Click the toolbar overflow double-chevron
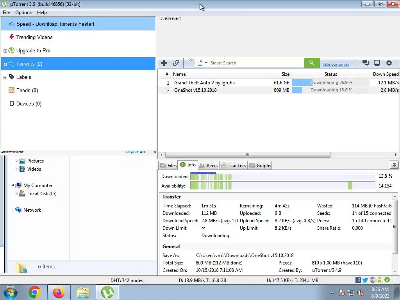Viewport: 400px width, 300px height. coord(191,60)
